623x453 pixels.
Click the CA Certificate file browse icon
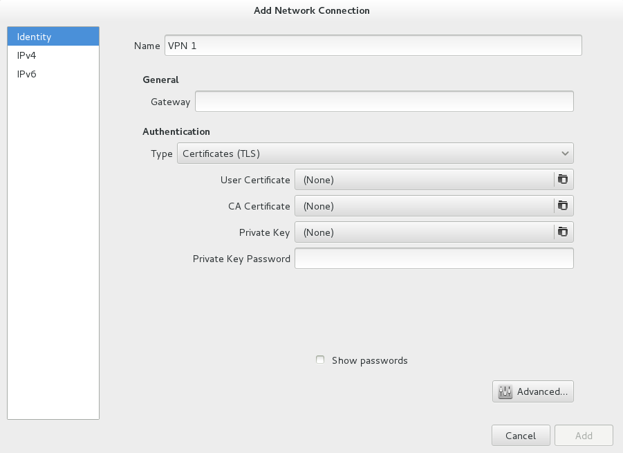(563, 206)
